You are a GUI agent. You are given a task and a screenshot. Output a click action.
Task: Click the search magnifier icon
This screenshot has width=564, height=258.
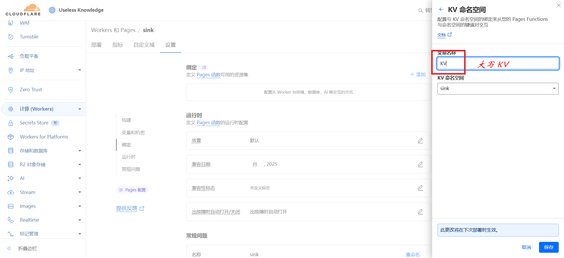point(421,11)
